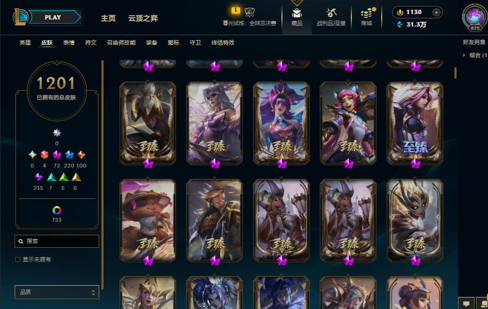This screenshot has width=488, height=309.
Task: Open the 终结特效 tab
Action: [223, 43]
